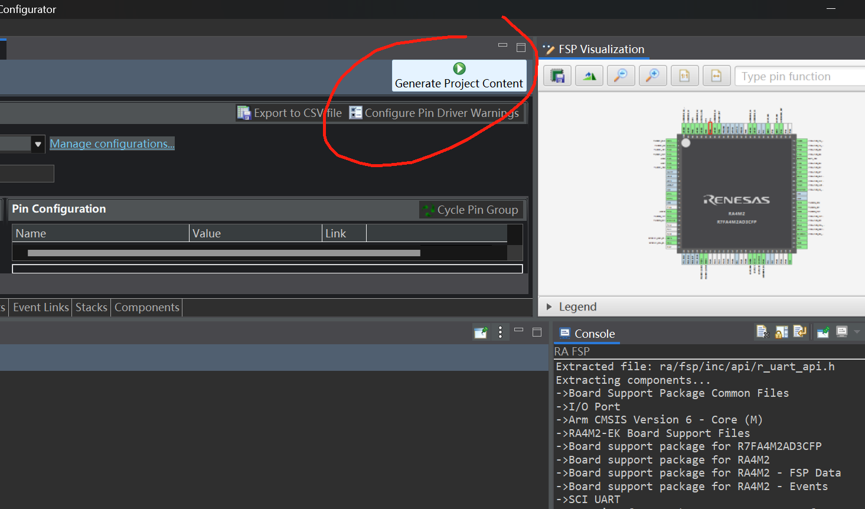Select the 'RA FSP' console title text

coord(572,351)
